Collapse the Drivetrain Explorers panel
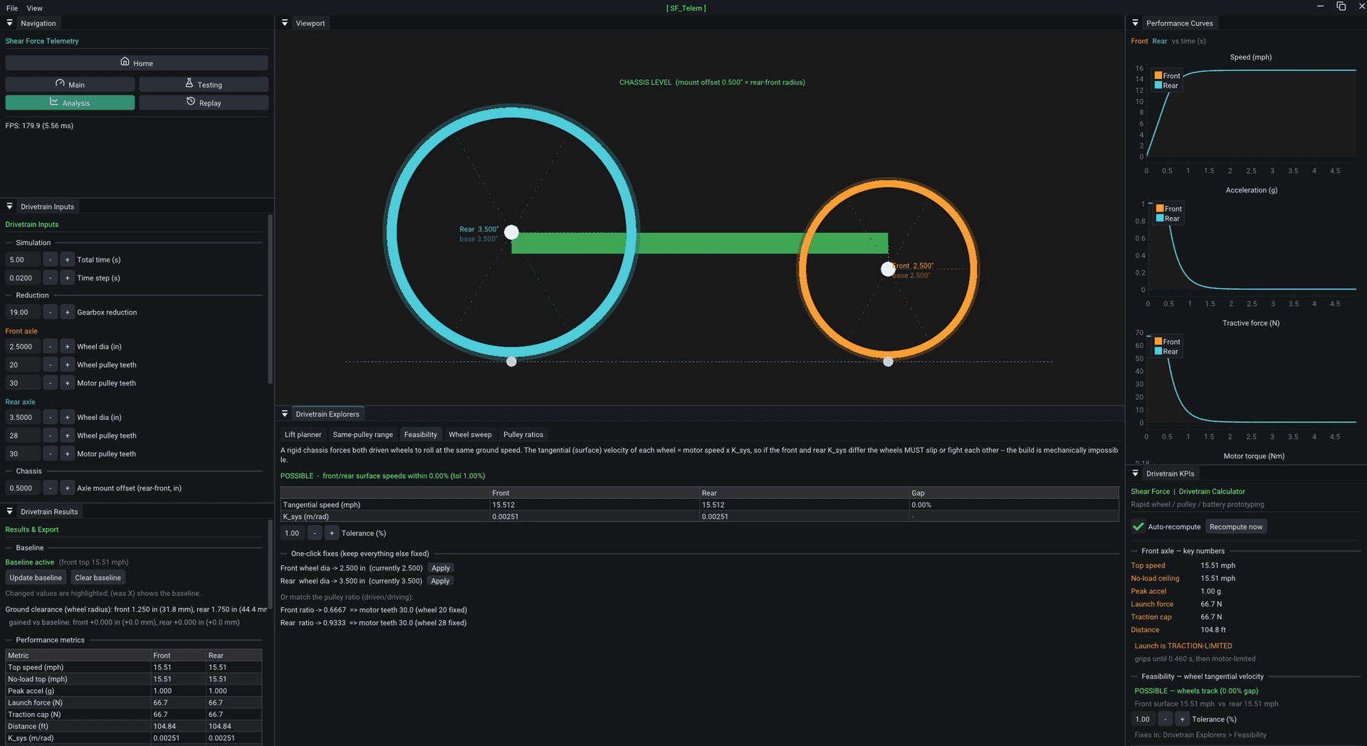The width and height of the screenshot is (1367, 746). [x=285, y=414]
